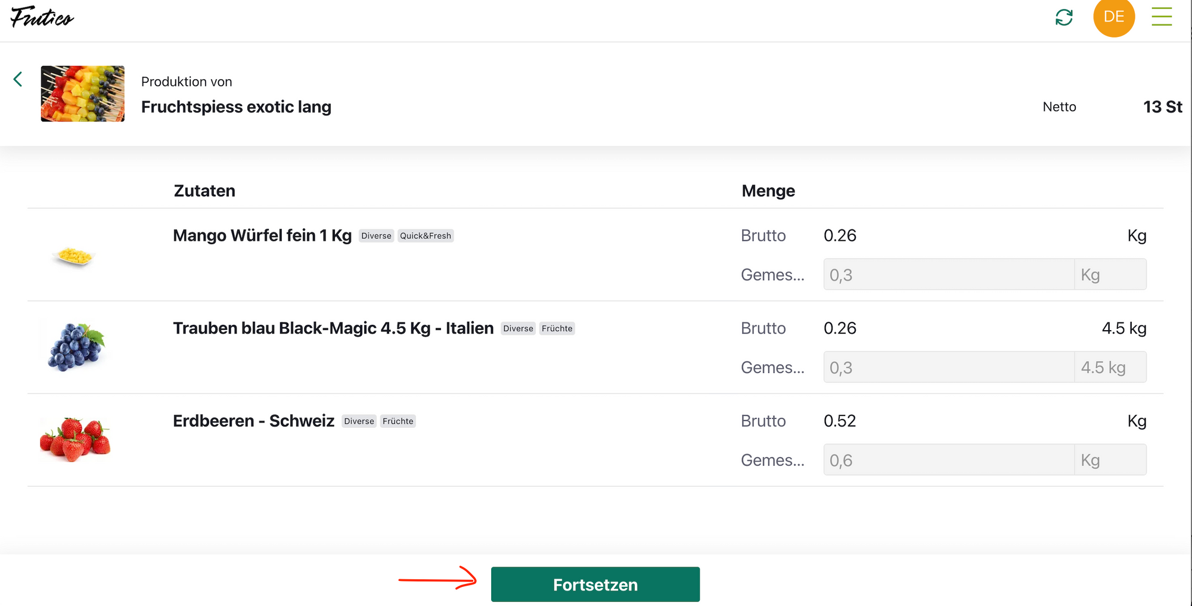The width and height of the screenshot is (1192, 606).
Task: Go back using the left chevron
Action: [x=18, y=79]
